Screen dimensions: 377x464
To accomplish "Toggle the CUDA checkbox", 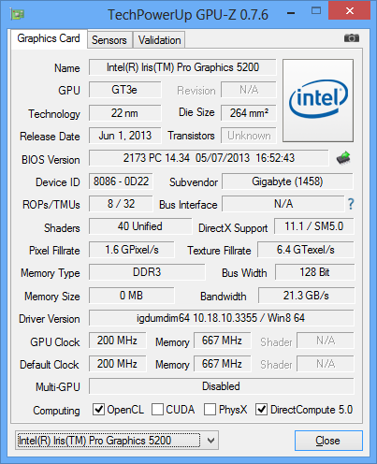I will tap(157, 409).
